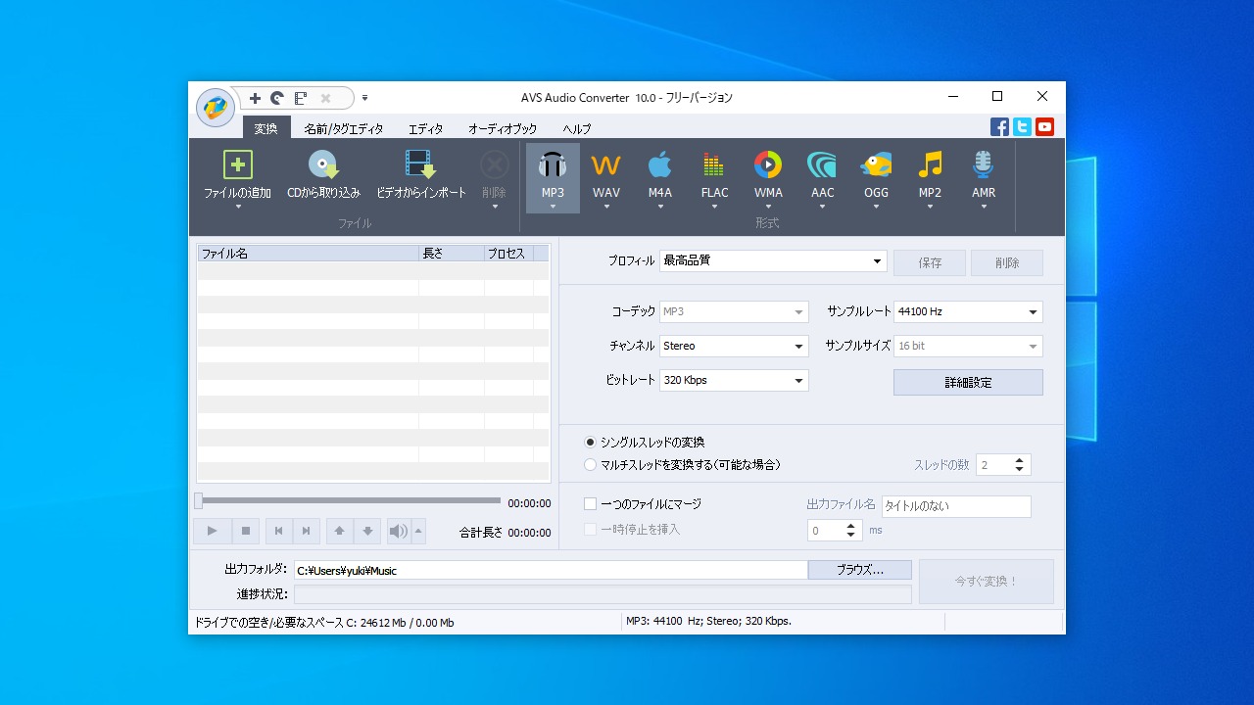Click the stop playback button

(x=246, y=531)
